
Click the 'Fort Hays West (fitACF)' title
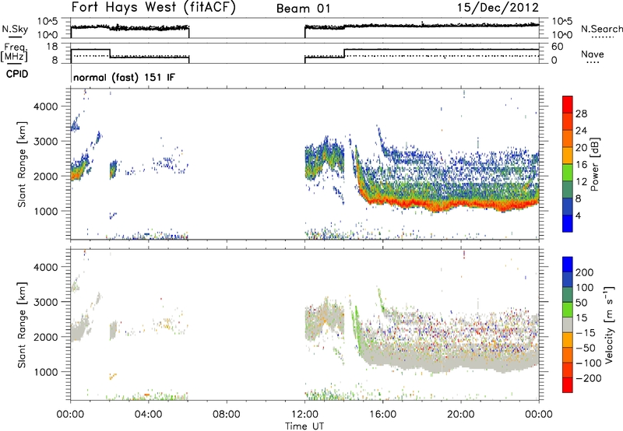(153, 8)
